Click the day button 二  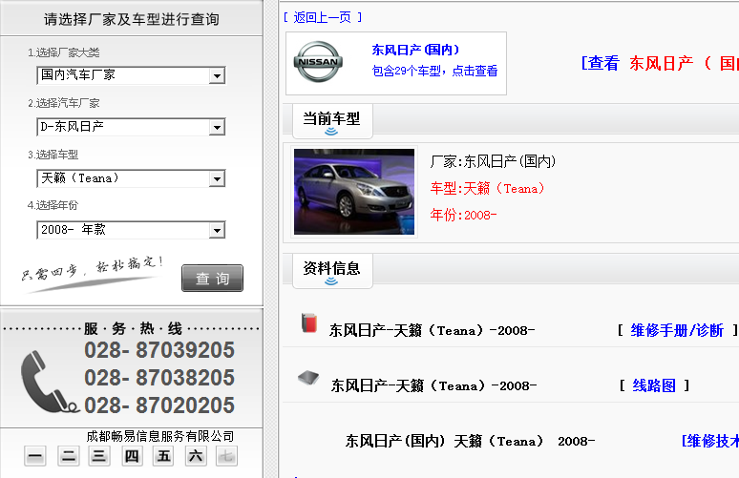(x=69, y=456)
